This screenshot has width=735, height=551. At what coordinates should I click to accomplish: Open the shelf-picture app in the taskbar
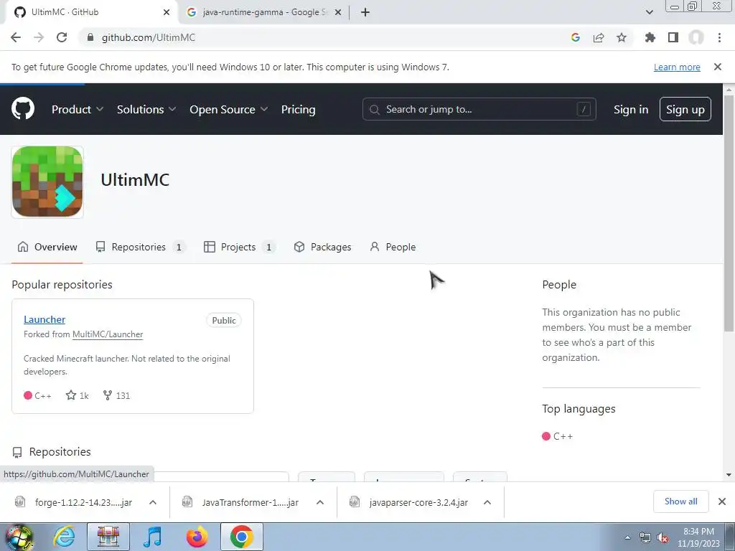[108, 537]
